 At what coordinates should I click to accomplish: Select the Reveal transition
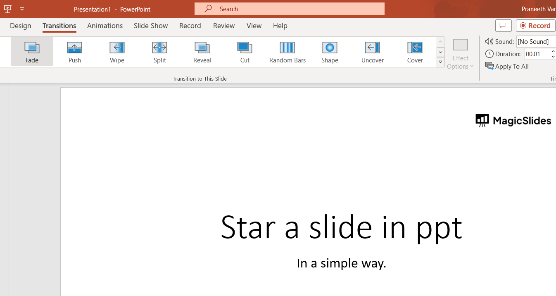click(202, 52)
